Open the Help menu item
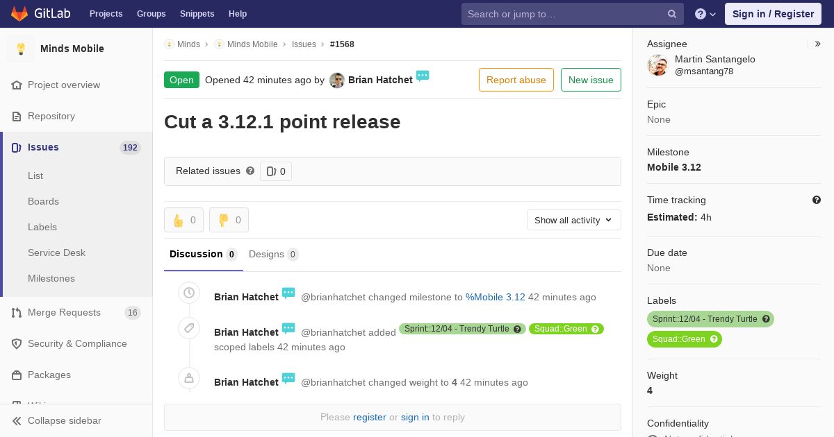This screenshot has width=834, height=437. point(238,14)
